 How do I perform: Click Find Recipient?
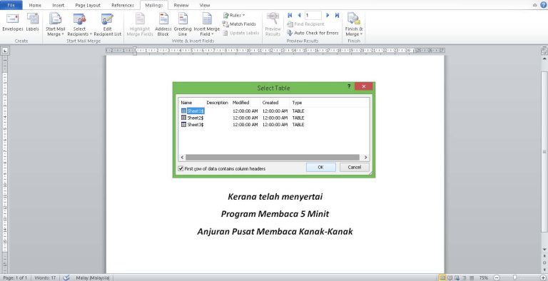[x=306, y=24]
